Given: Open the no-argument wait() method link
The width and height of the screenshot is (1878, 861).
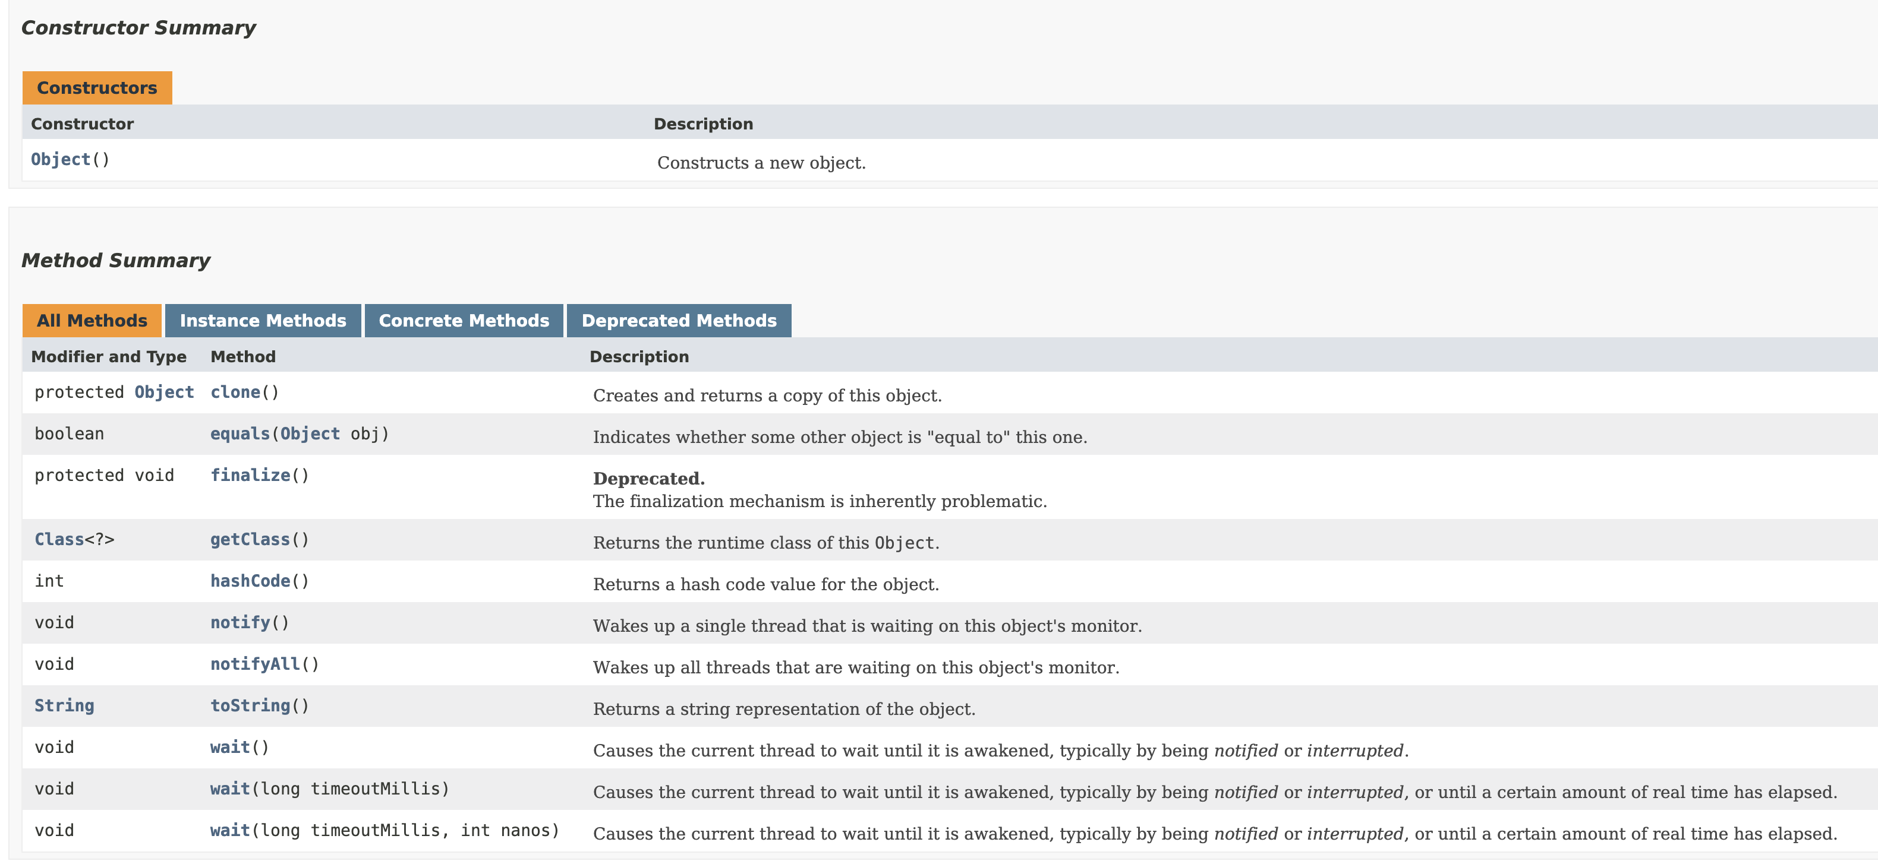Looking at the screenshot, I should (229, 746).
